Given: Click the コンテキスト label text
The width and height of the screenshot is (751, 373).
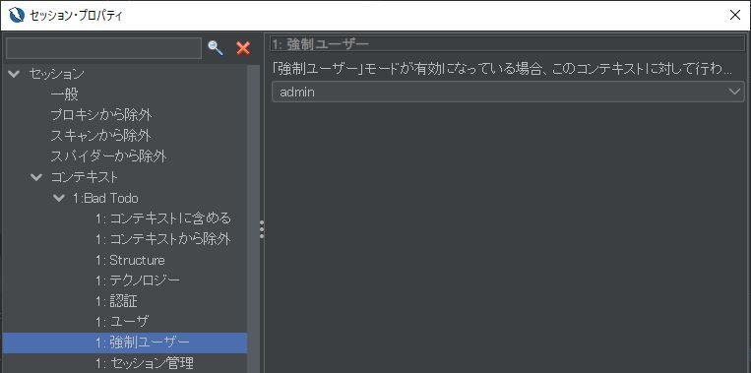Looking at the screenshot, I should point(84,177).
